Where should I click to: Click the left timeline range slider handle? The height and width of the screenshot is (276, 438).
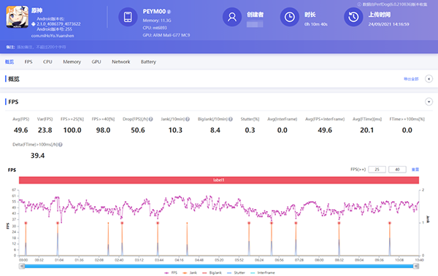[22, 267]
